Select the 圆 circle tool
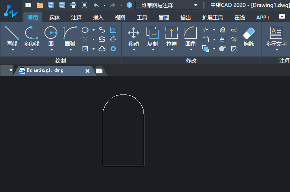Viewport: 290px width, 192px height. point(51,36)
